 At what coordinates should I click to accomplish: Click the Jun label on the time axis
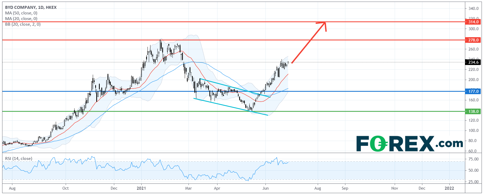tap(265, 188)
